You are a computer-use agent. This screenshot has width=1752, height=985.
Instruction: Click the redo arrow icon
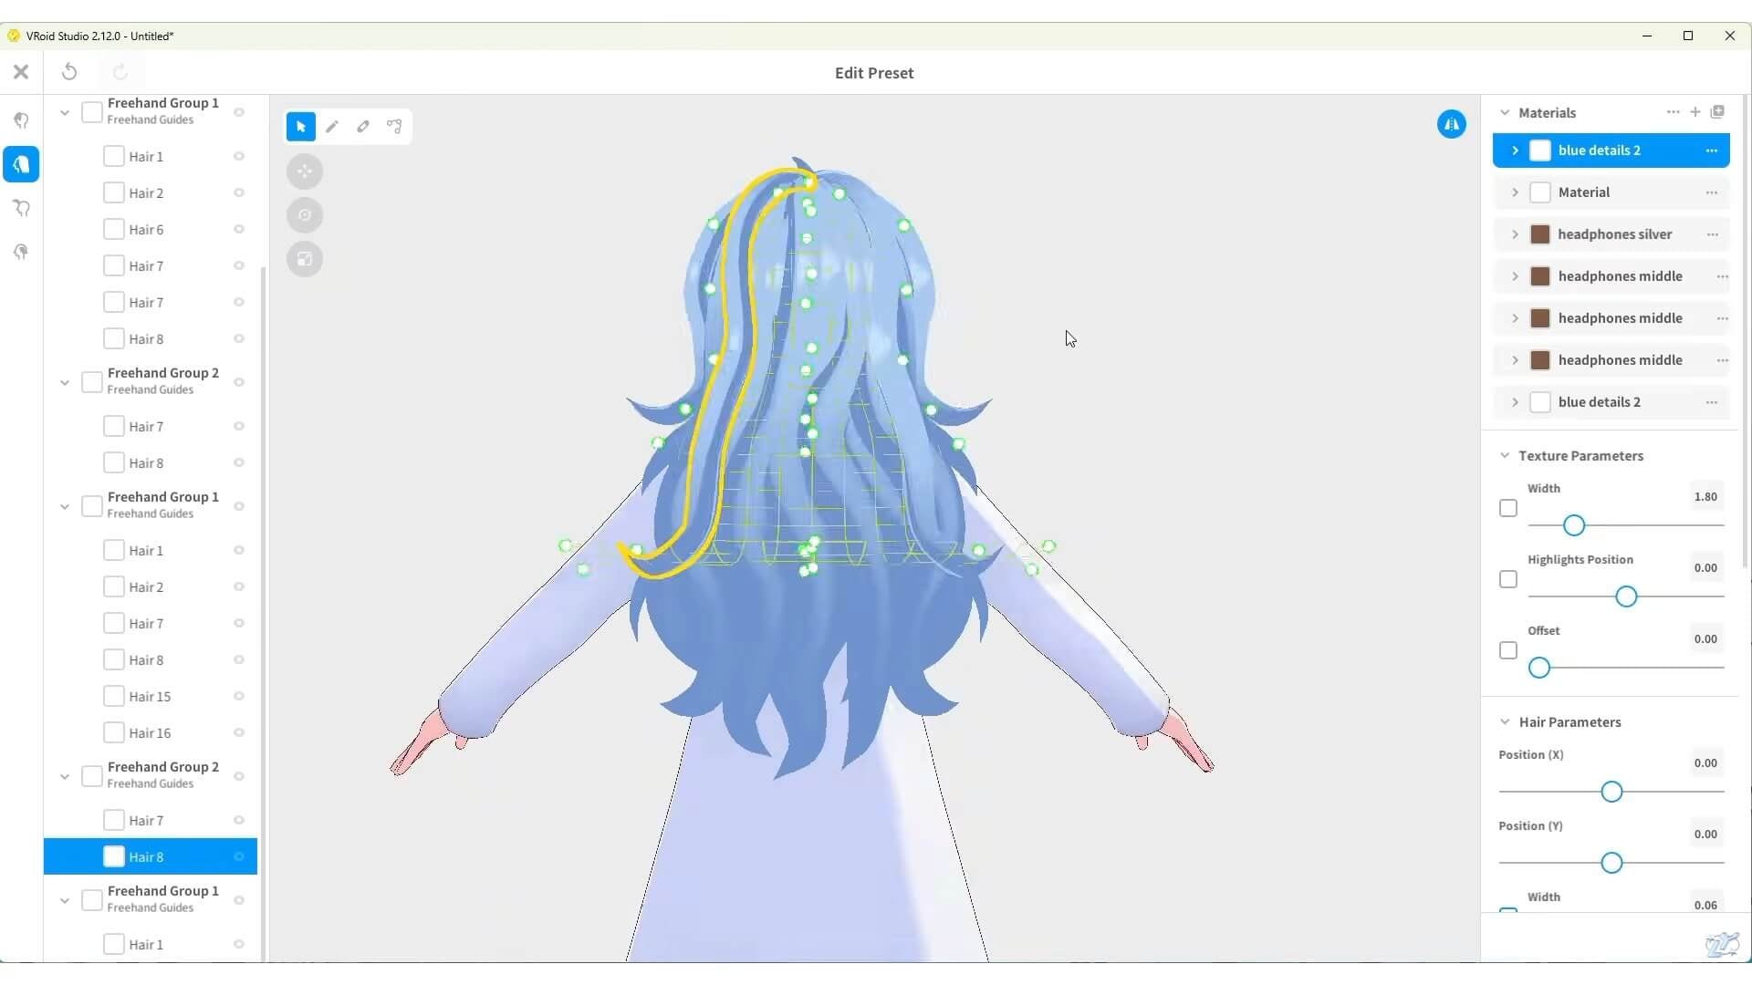[120, 72]
